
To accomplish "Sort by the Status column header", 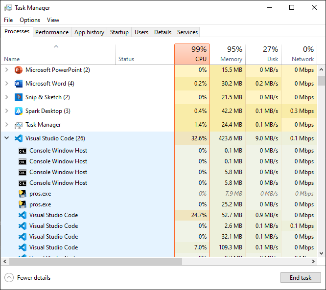I will [145, 54].
